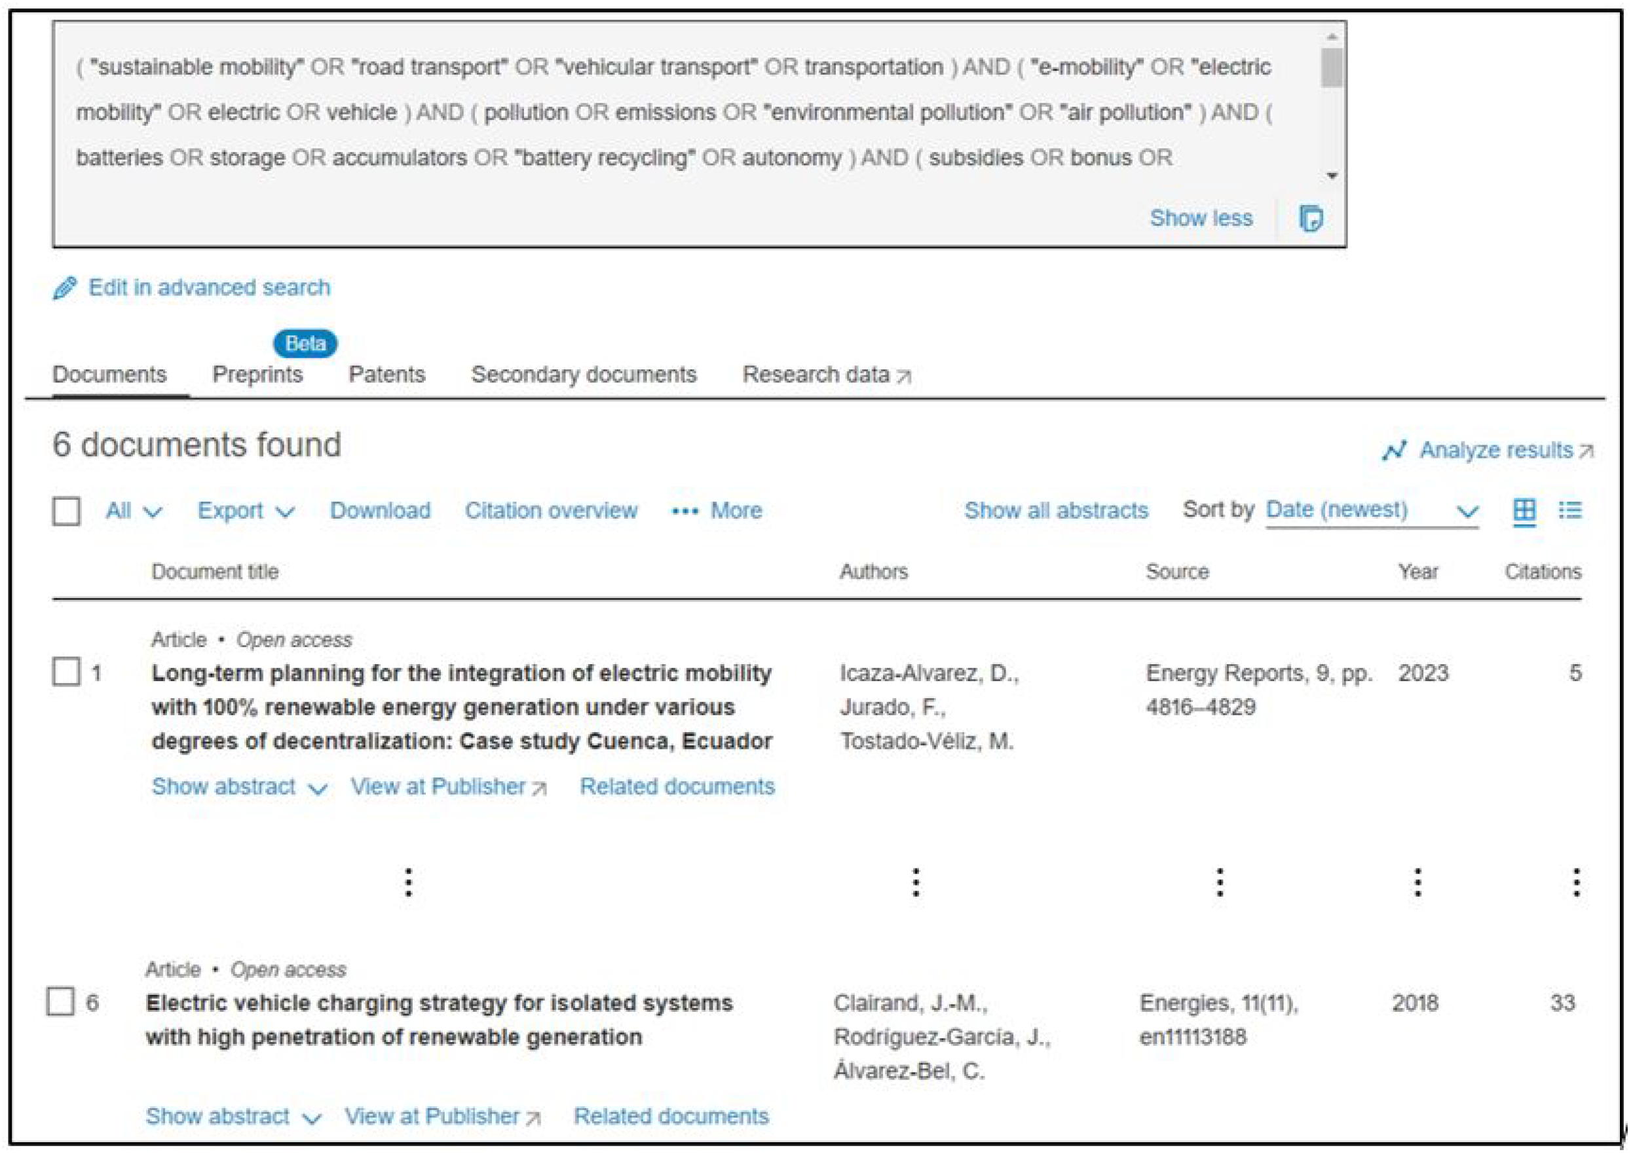The image size is (1633, 1156).
Task: Expand the Export dropdown menu
Action: click(246, 510)
